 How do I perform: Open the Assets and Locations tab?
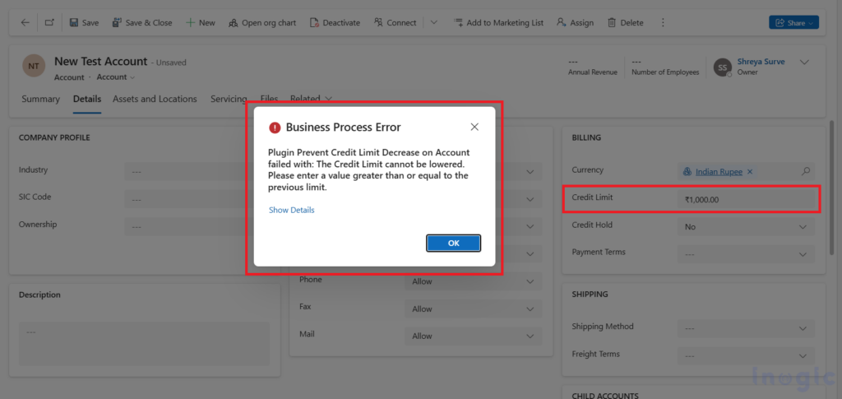click(155, 100)
